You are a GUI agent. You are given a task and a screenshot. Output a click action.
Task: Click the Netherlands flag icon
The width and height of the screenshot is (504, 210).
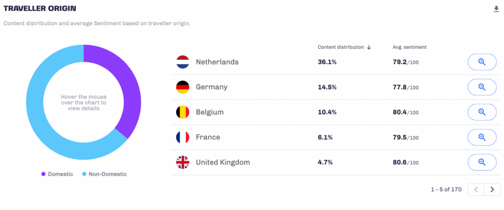[183, 62]
